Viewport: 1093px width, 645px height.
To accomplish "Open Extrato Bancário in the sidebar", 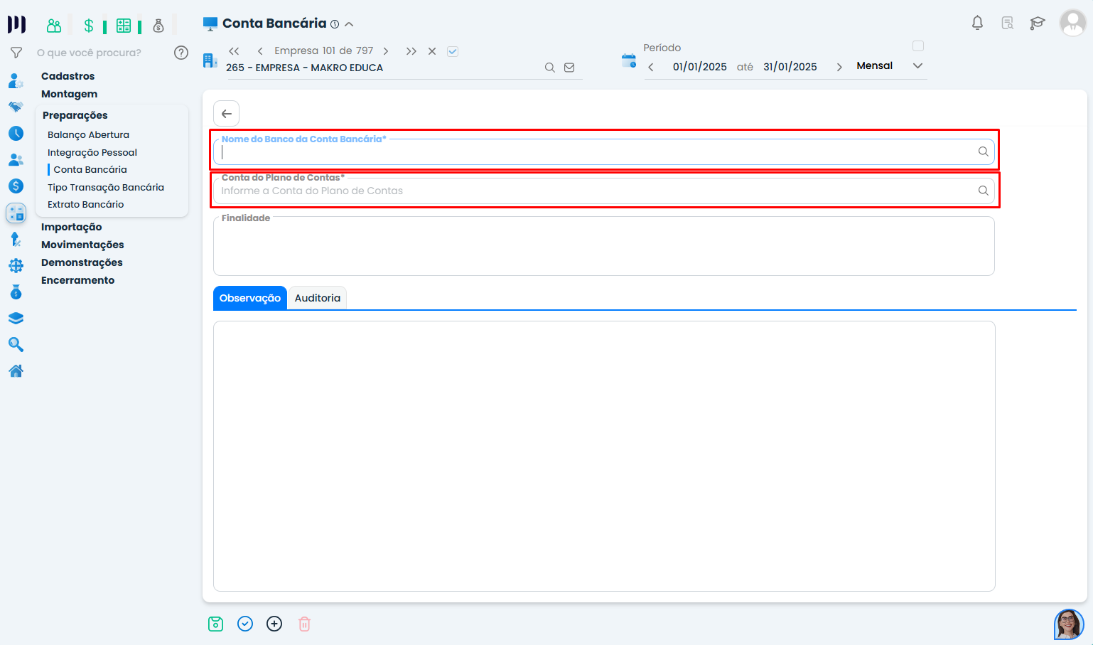I will [x=85, y=204].
